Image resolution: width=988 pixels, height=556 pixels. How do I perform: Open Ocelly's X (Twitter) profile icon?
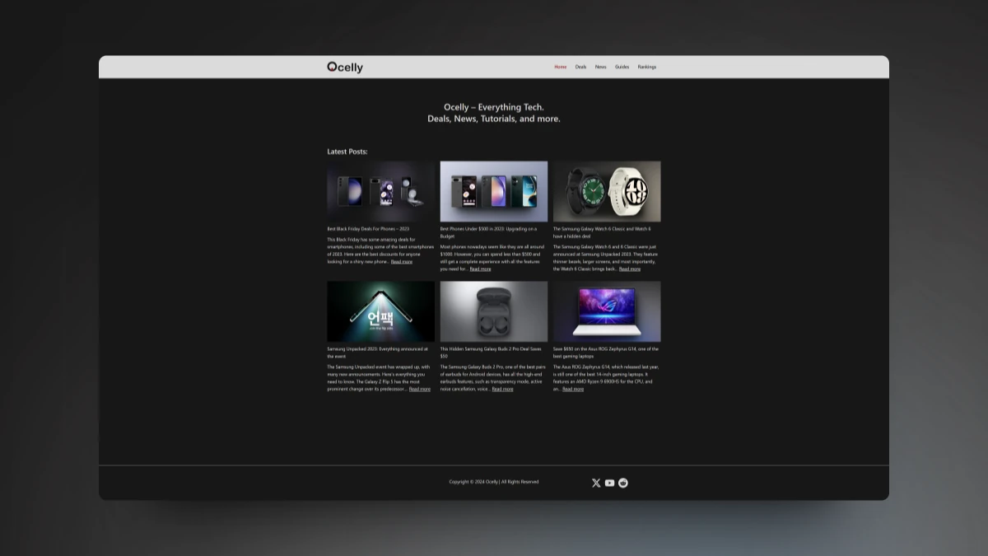point(596,483)
